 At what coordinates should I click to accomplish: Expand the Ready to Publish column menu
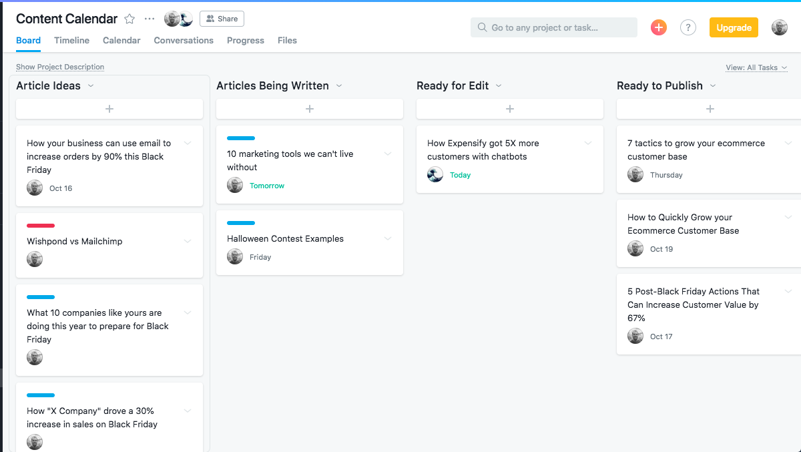pyautogui.click(x=713, y=85)
